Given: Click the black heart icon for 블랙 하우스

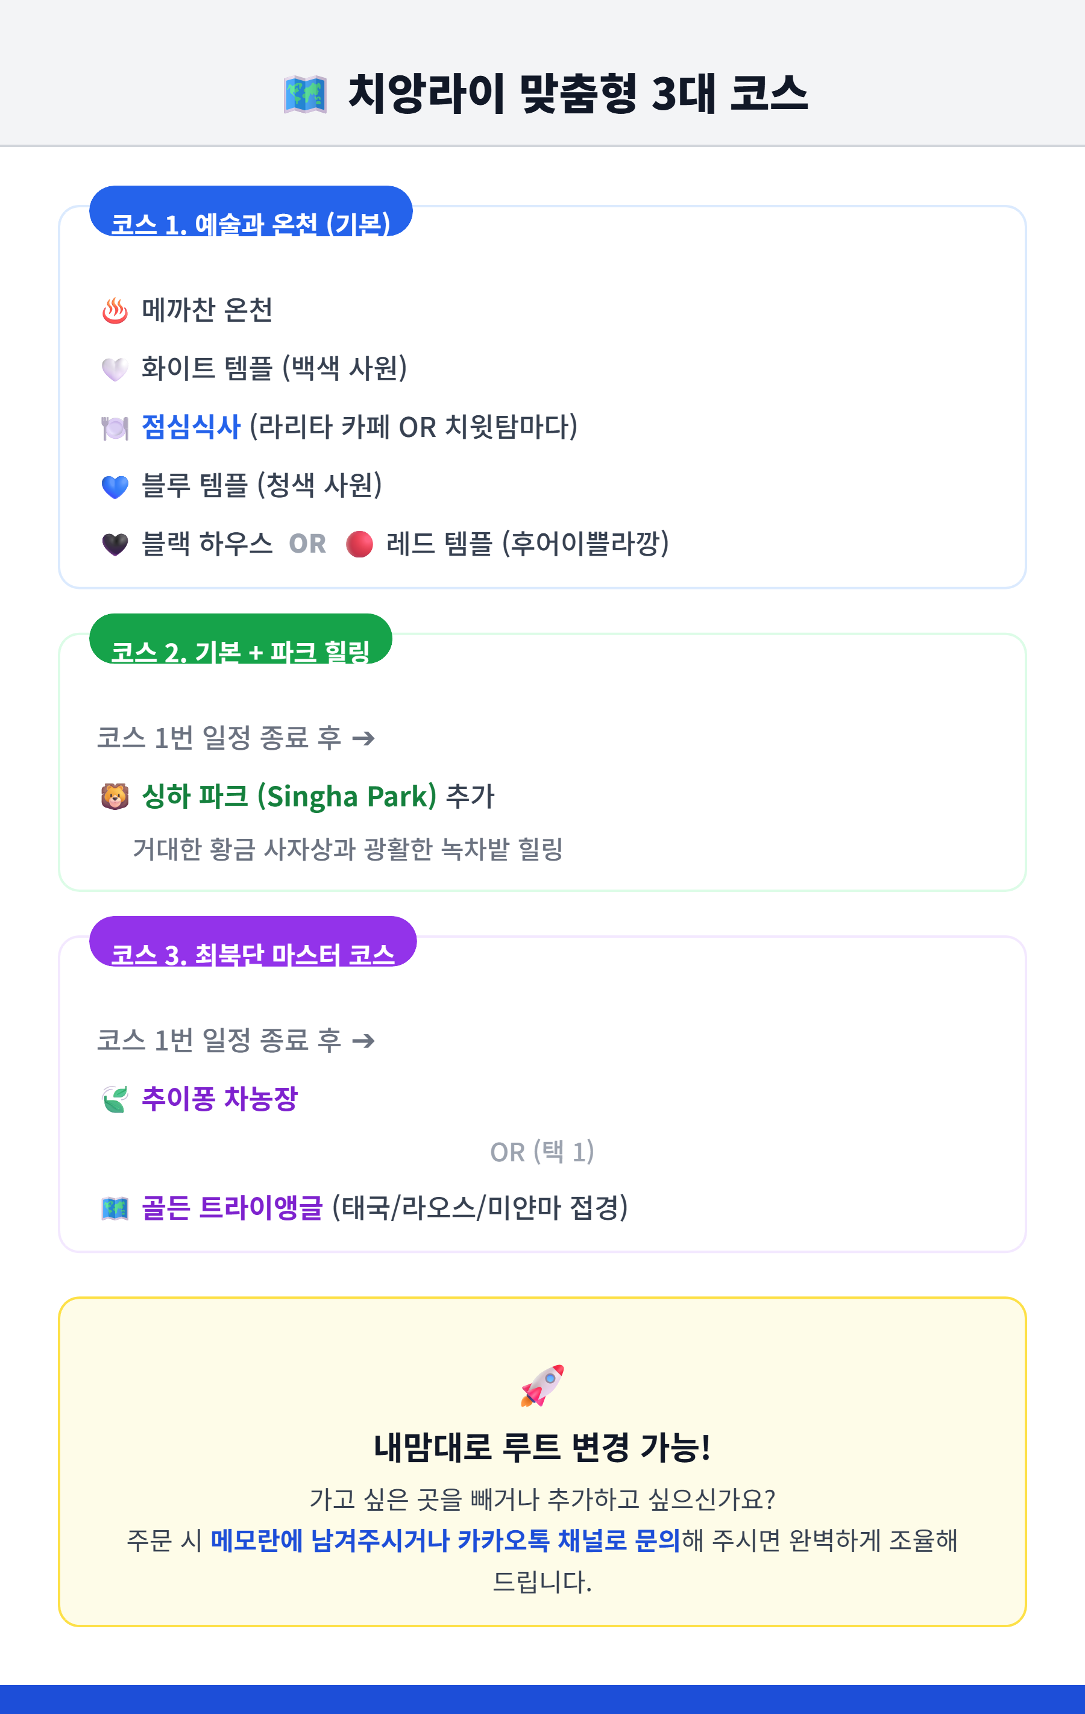Looking at the screenshot, I should tap(115, 545).
